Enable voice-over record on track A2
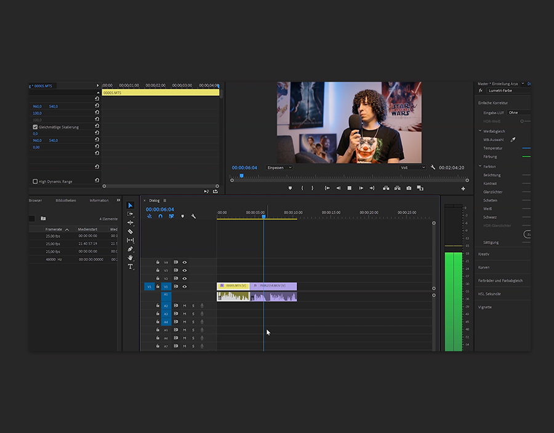554x433 pixels. point(202,306)
